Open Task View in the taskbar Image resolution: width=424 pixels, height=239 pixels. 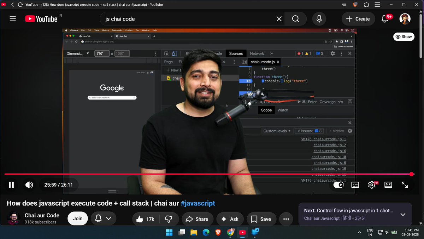(182, 232)
